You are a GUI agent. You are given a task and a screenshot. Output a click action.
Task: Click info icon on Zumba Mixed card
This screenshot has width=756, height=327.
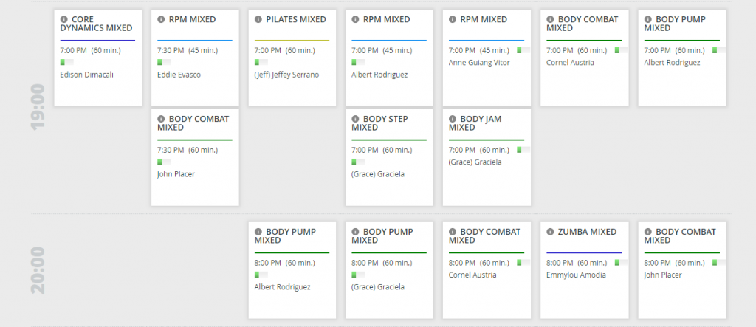(551, 232)
